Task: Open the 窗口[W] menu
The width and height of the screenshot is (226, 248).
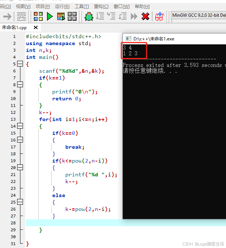Action: click(121, 7)
